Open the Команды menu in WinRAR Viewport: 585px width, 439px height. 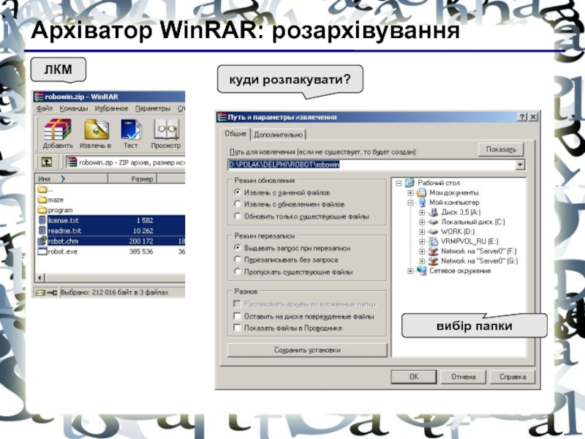pos(74,108)
